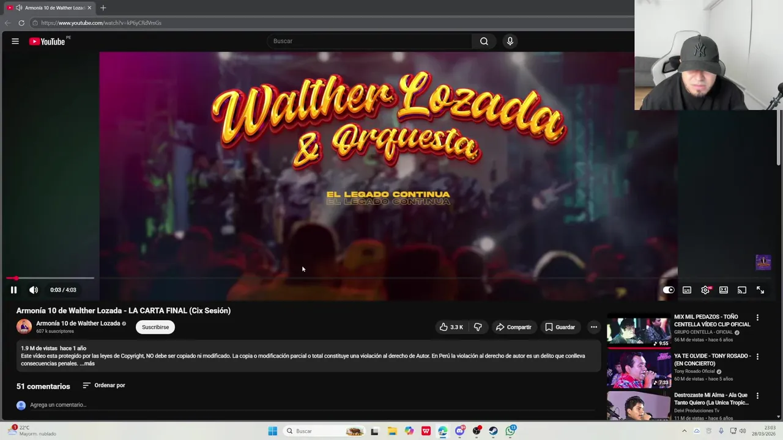Open YA TE OLVIDE Tony Rosado thumbnail

639,369
